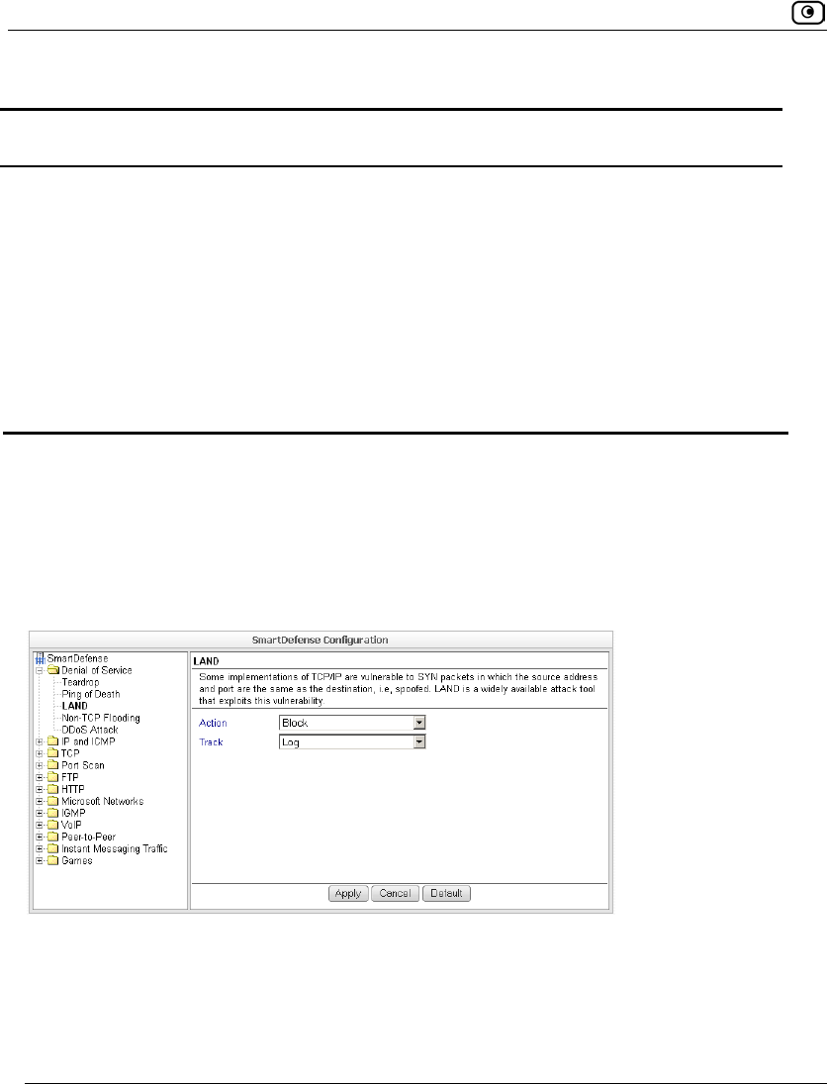Click the HTTP folder icon
The height and width of the screenshot is (1084, 827).
pyautogui.click(x=53, y=789)
